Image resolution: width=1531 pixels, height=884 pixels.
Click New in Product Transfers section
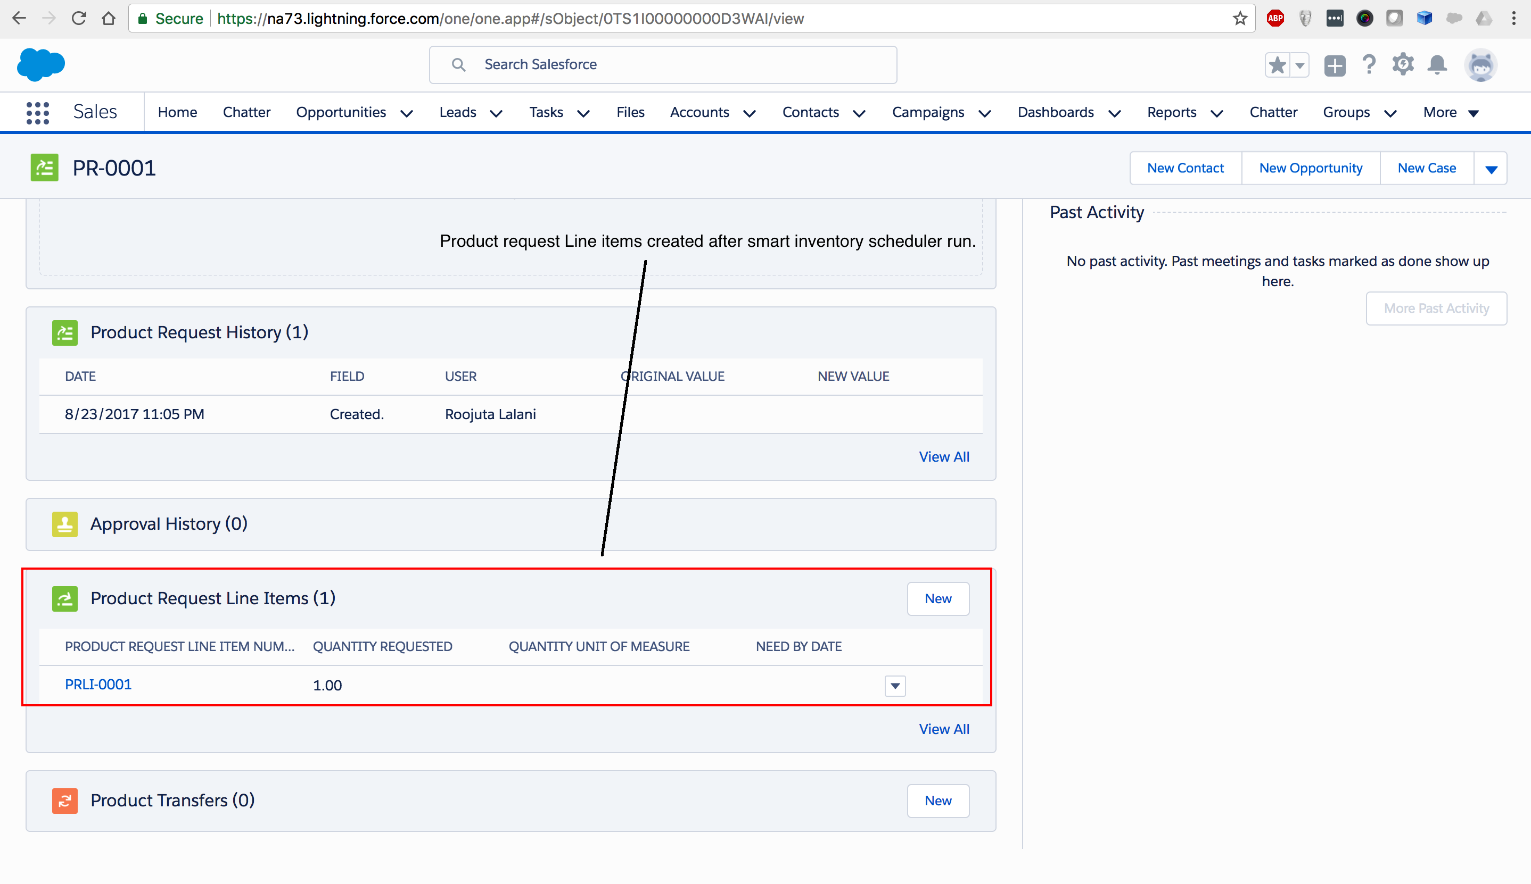pos(937,801)
